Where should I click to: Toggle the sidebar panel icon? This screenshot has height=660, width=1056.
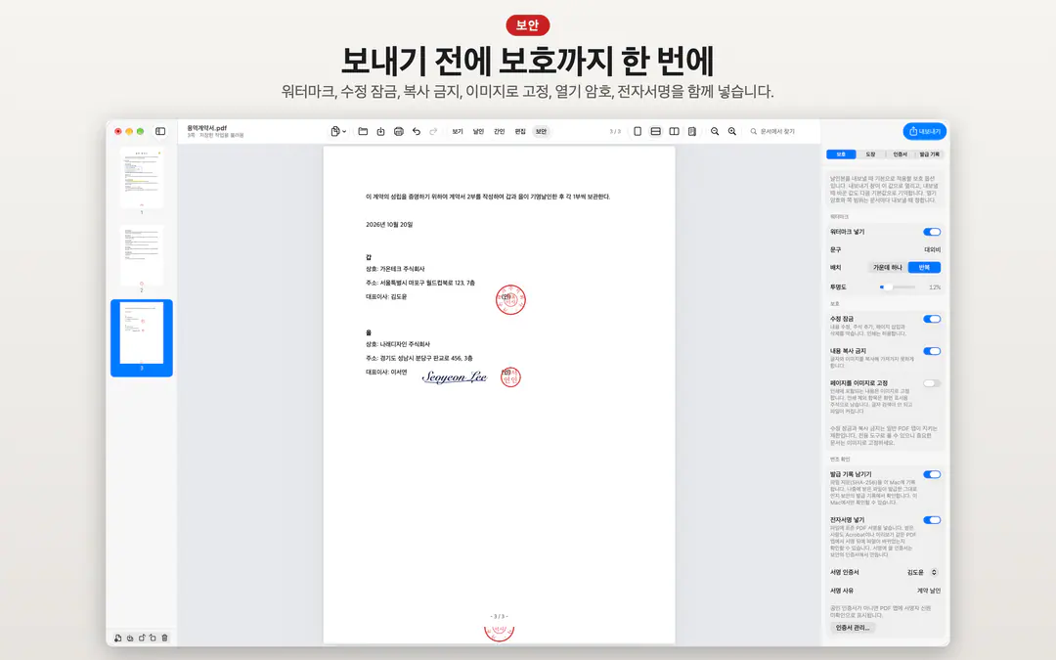point(160,131)
